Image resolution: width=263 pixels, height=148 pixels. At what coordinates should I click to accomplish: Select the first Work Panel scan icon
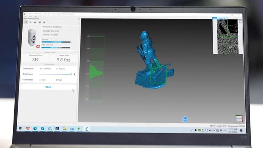click(25, 22)
